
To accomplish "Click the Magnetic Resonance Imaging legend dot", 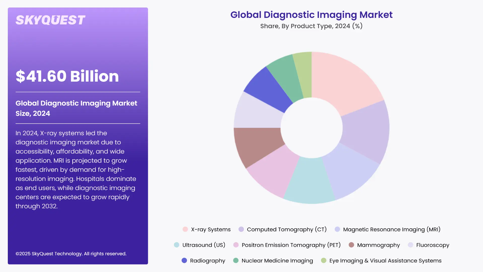I will [337, 229].
